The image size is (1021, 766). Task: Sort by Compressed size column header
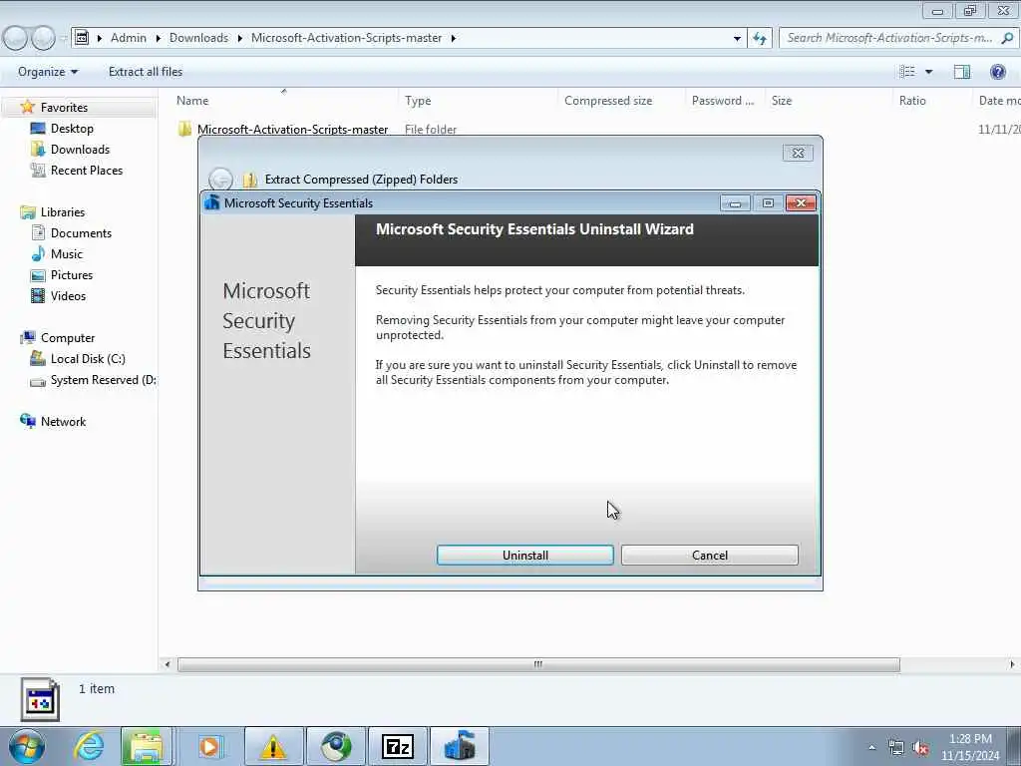608,101
